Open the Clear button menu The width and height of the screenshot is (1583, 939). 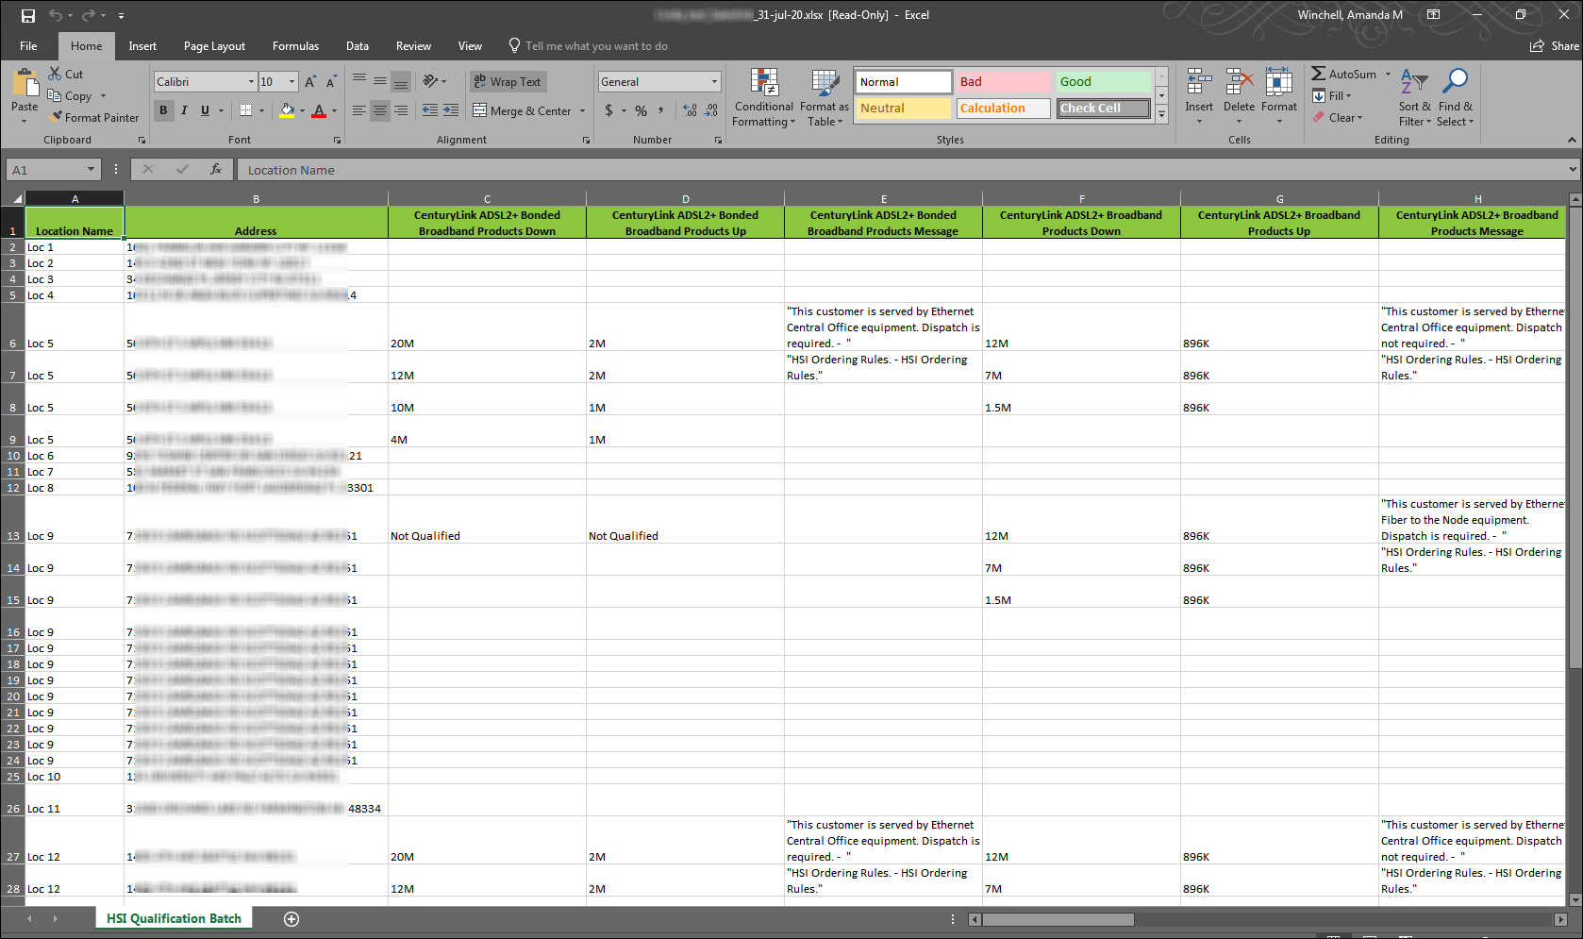pyautogui.click(x=1338, y=117)
